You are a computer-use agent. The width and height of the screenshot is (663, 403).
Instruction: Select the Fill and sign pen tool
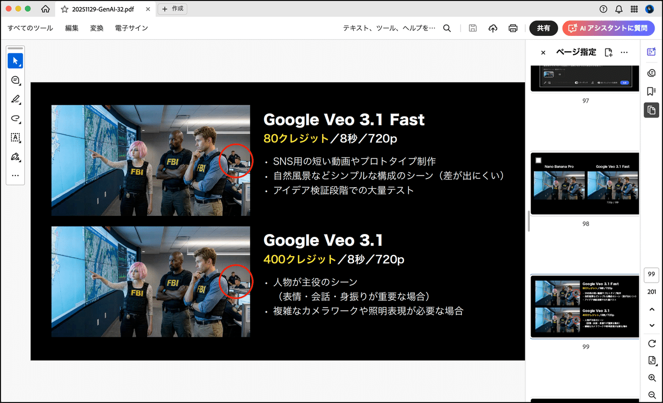(x=15, y=157)
